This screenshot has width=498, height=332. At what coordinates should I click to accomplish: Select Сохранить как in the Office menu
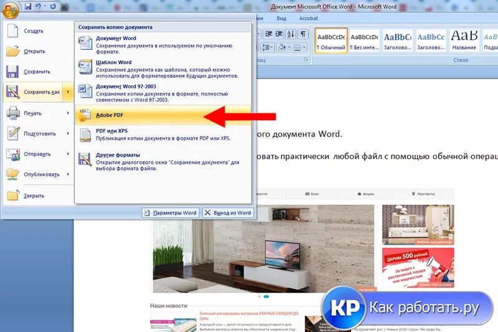point(33,92)
